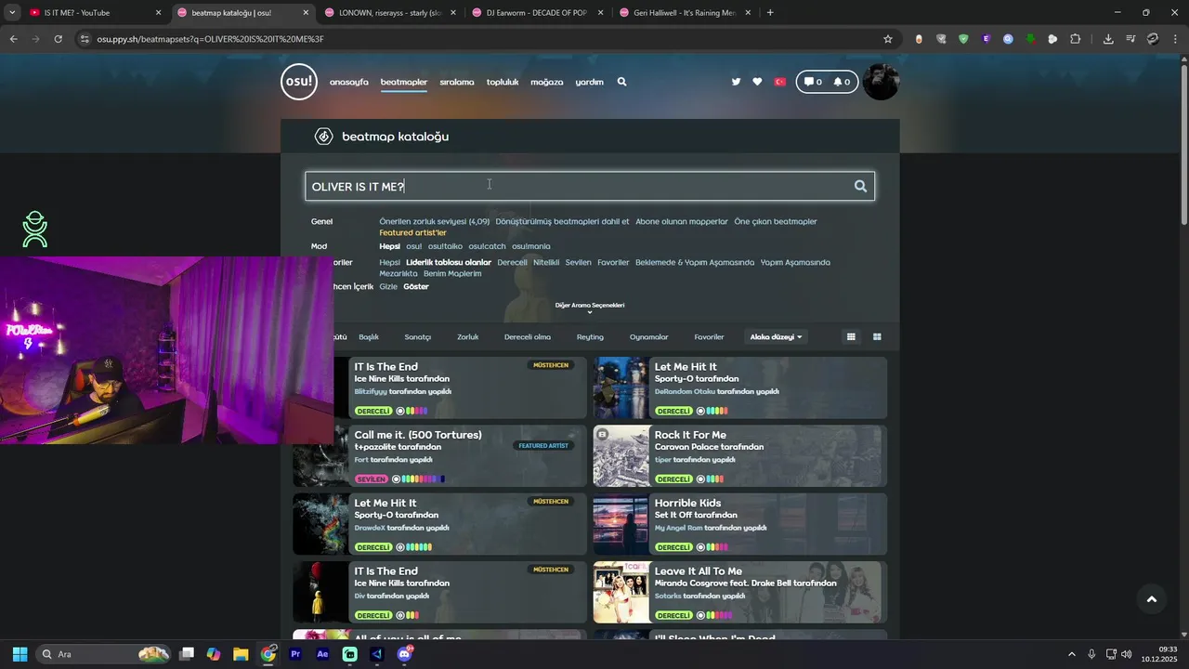The image size is (1189, 669).
Task: Sort results by Oynamalar
Action: (648, 337)
